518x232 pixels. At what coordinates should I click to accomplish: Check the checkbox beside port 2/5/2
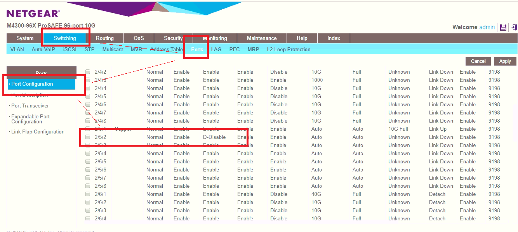coord(88,137)
